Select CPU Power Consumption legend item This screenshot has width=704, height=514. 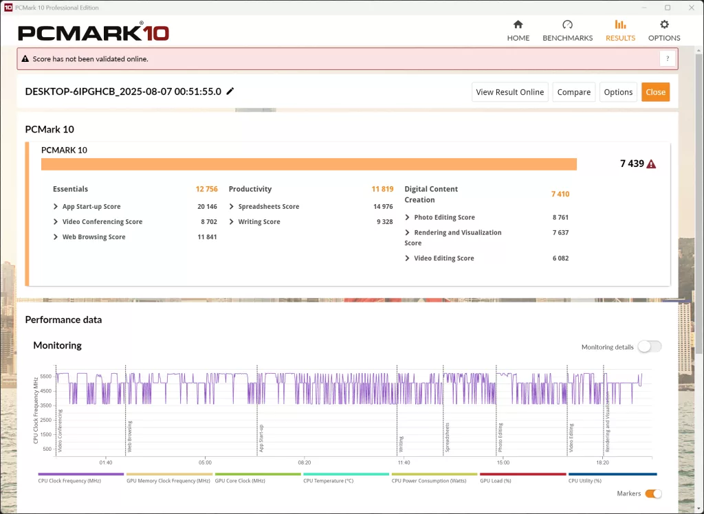pyautogui.click(x=434, y=478)
